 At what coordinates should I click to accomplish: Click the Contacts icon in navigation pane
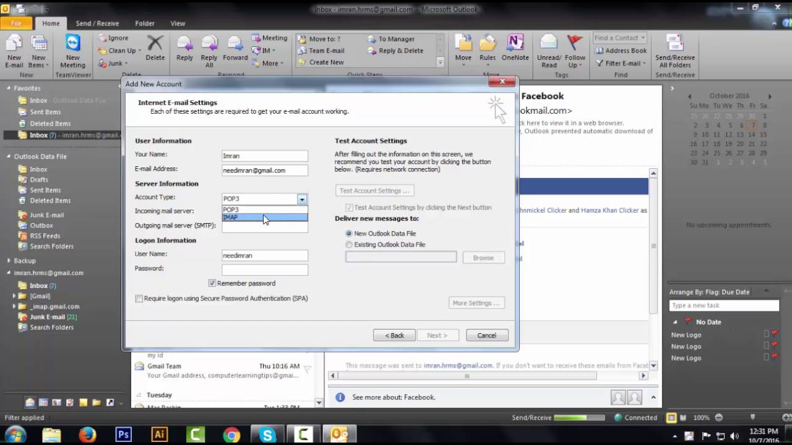(x=57, y=402)
